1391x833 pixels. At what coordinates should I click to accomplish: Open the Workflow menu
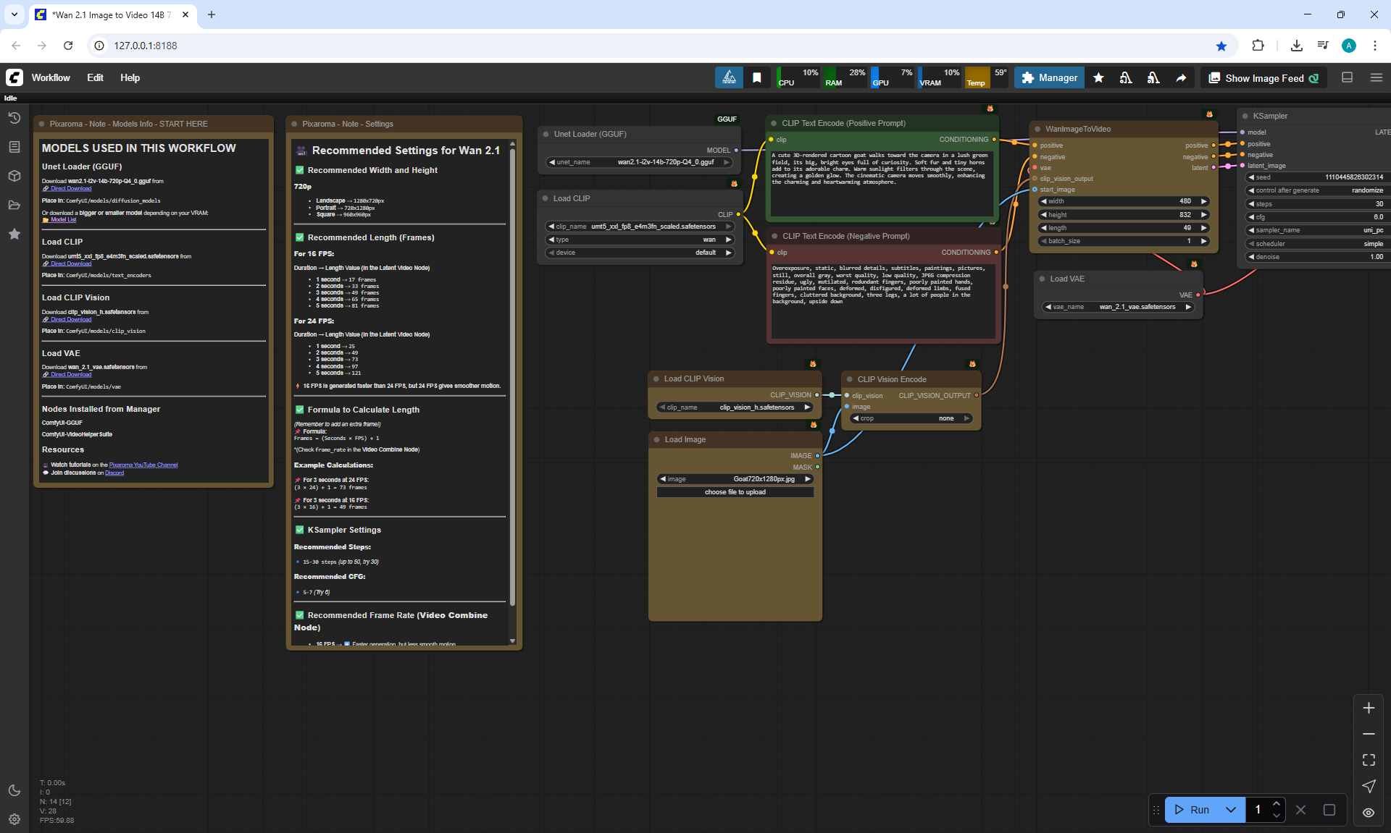point(51,77)
